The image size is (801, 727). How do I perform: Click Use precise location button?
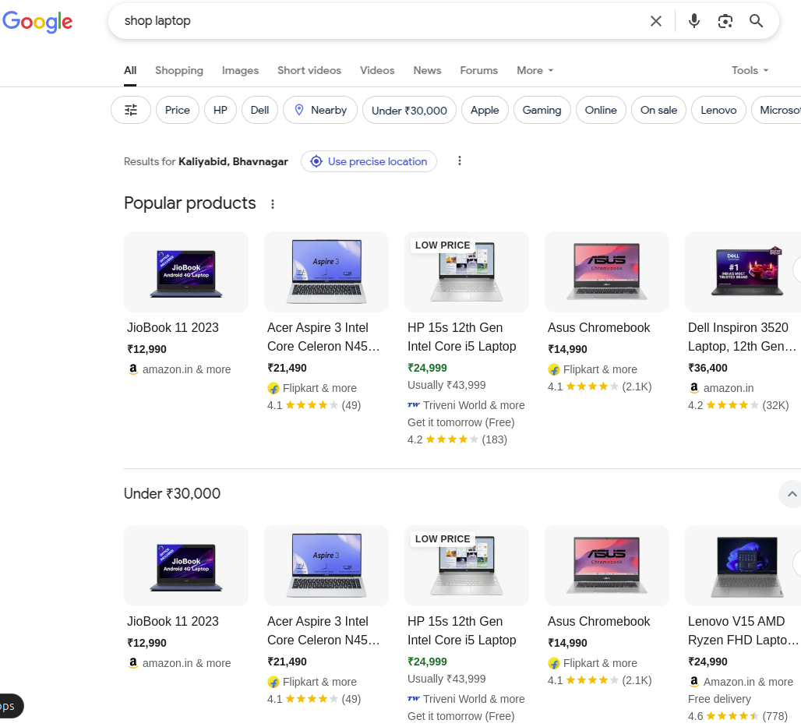369,161
